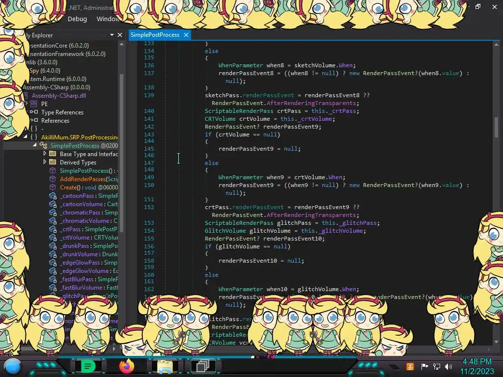Select the System.Runtime (6.0.0.0) row
This screenshot has width=503, height=377.
(57, 79)
